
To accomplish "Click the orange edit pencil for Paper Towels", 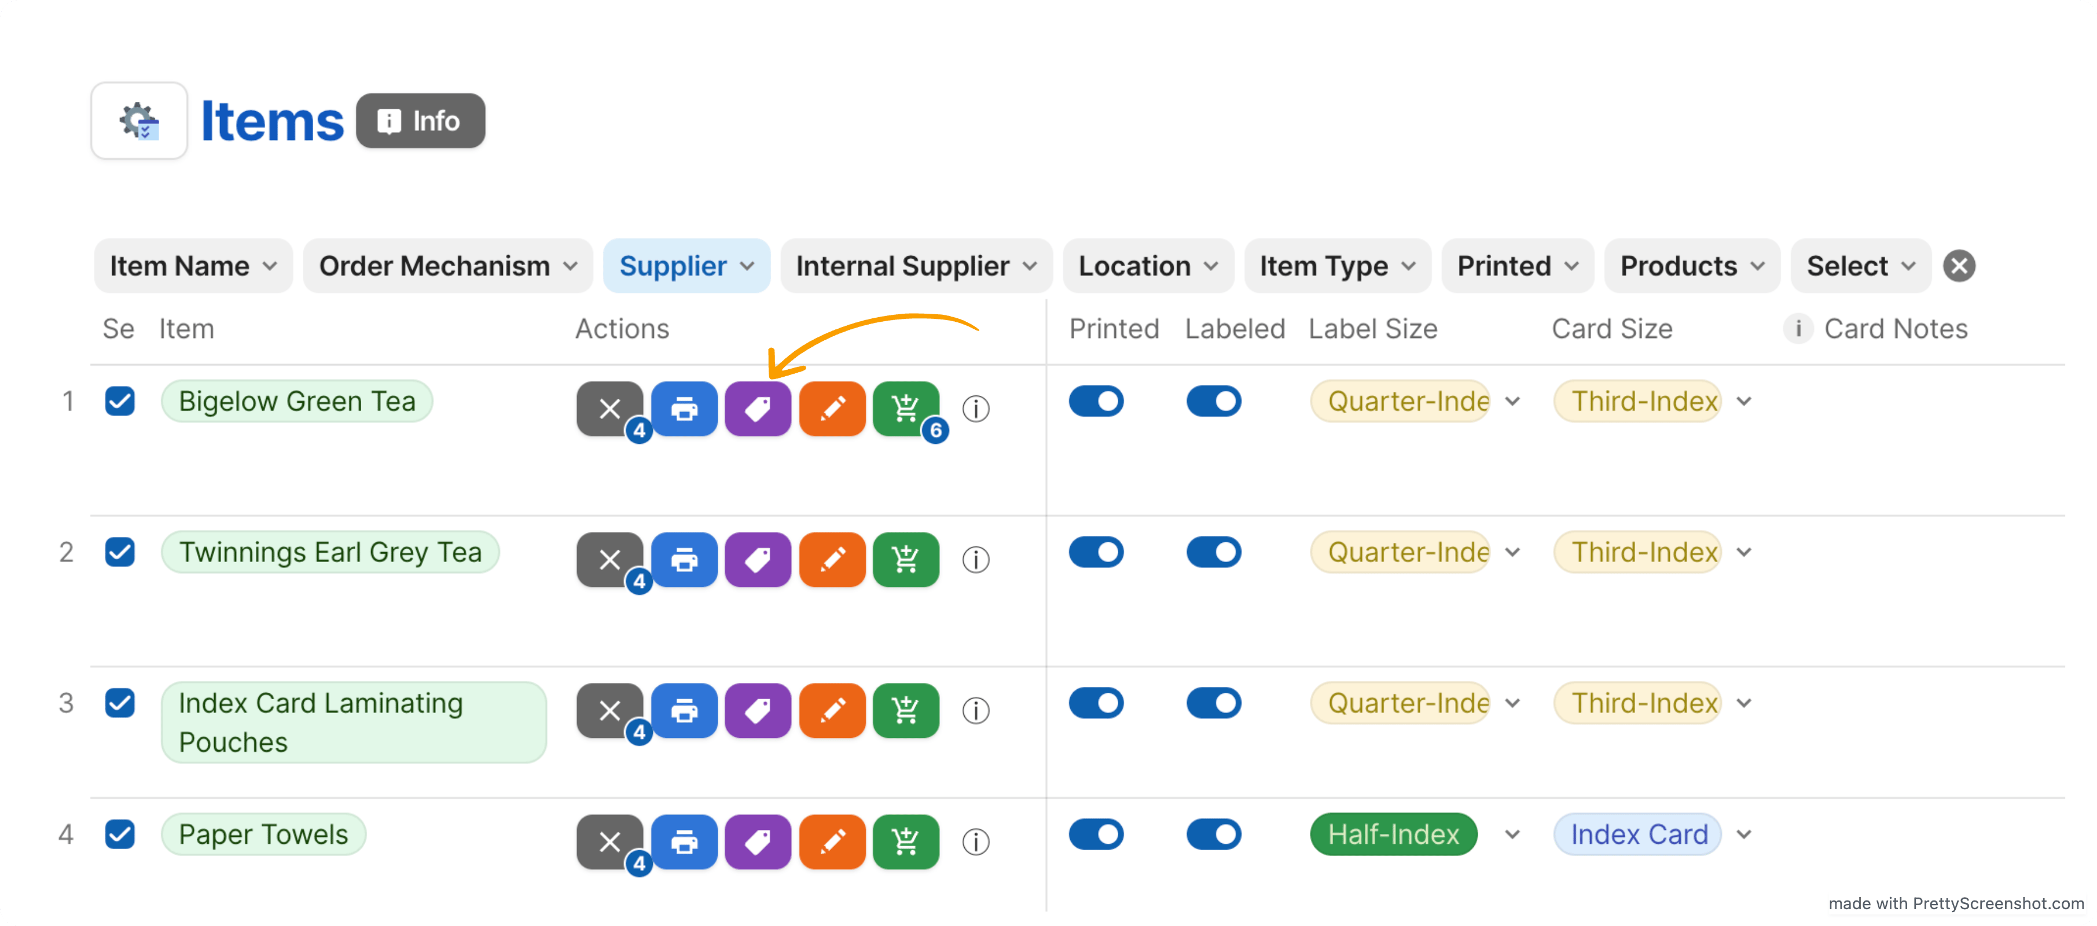I will [831, 842].
